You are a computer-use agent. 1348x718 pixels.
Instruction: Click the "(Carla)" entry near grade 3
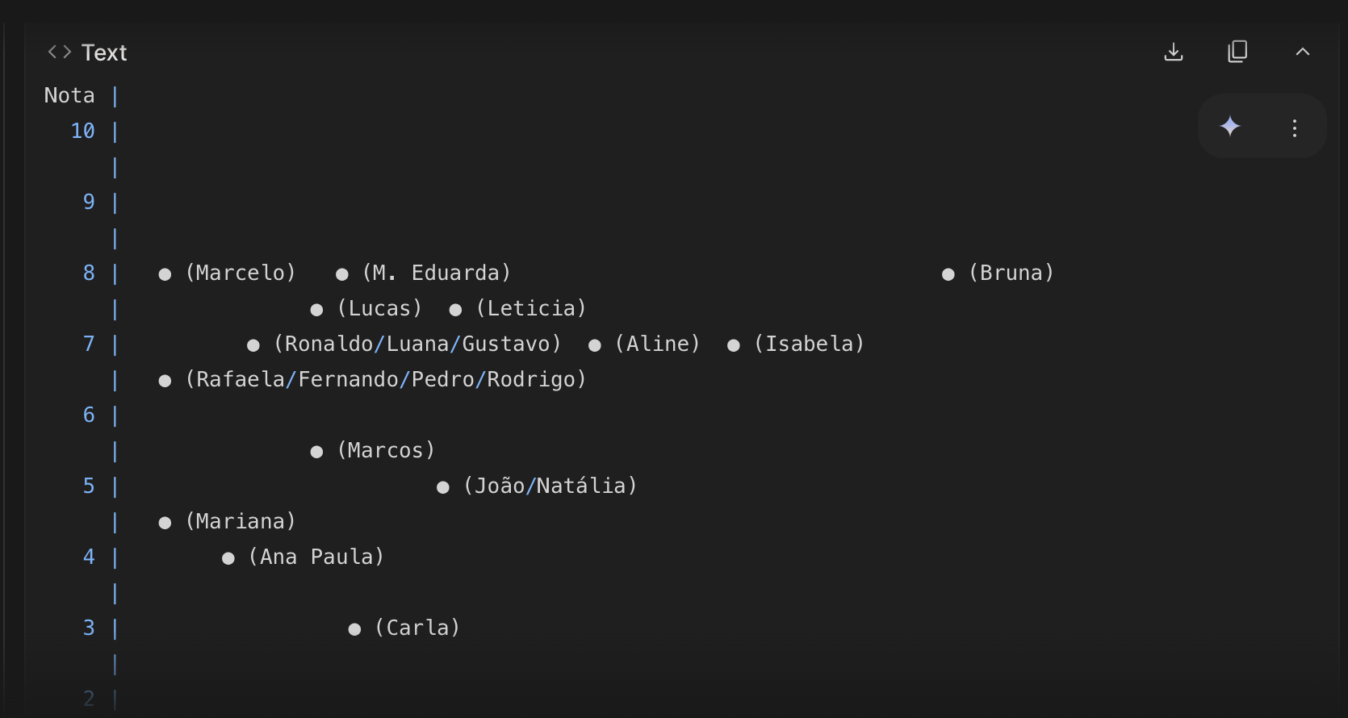pyautogui.click(x=417, y=628)
